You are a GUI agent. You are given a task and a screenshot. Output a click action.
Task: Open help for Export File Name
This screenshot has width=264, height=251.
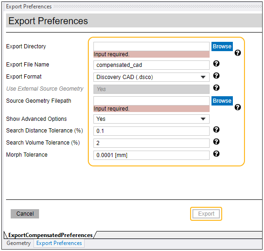coord(216,64)
